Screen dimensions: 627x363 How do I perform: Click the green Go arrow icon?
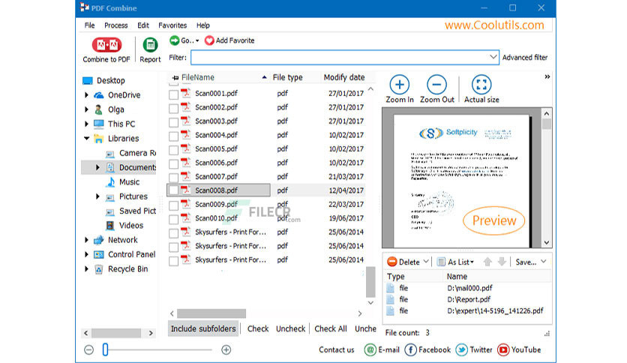174,40
